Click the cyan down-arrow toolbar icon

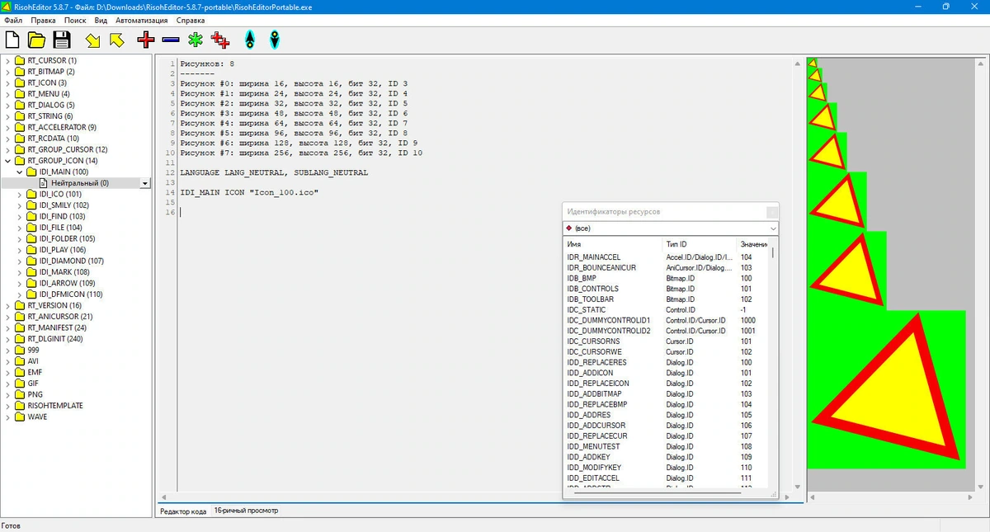click(x=275, y=39)
